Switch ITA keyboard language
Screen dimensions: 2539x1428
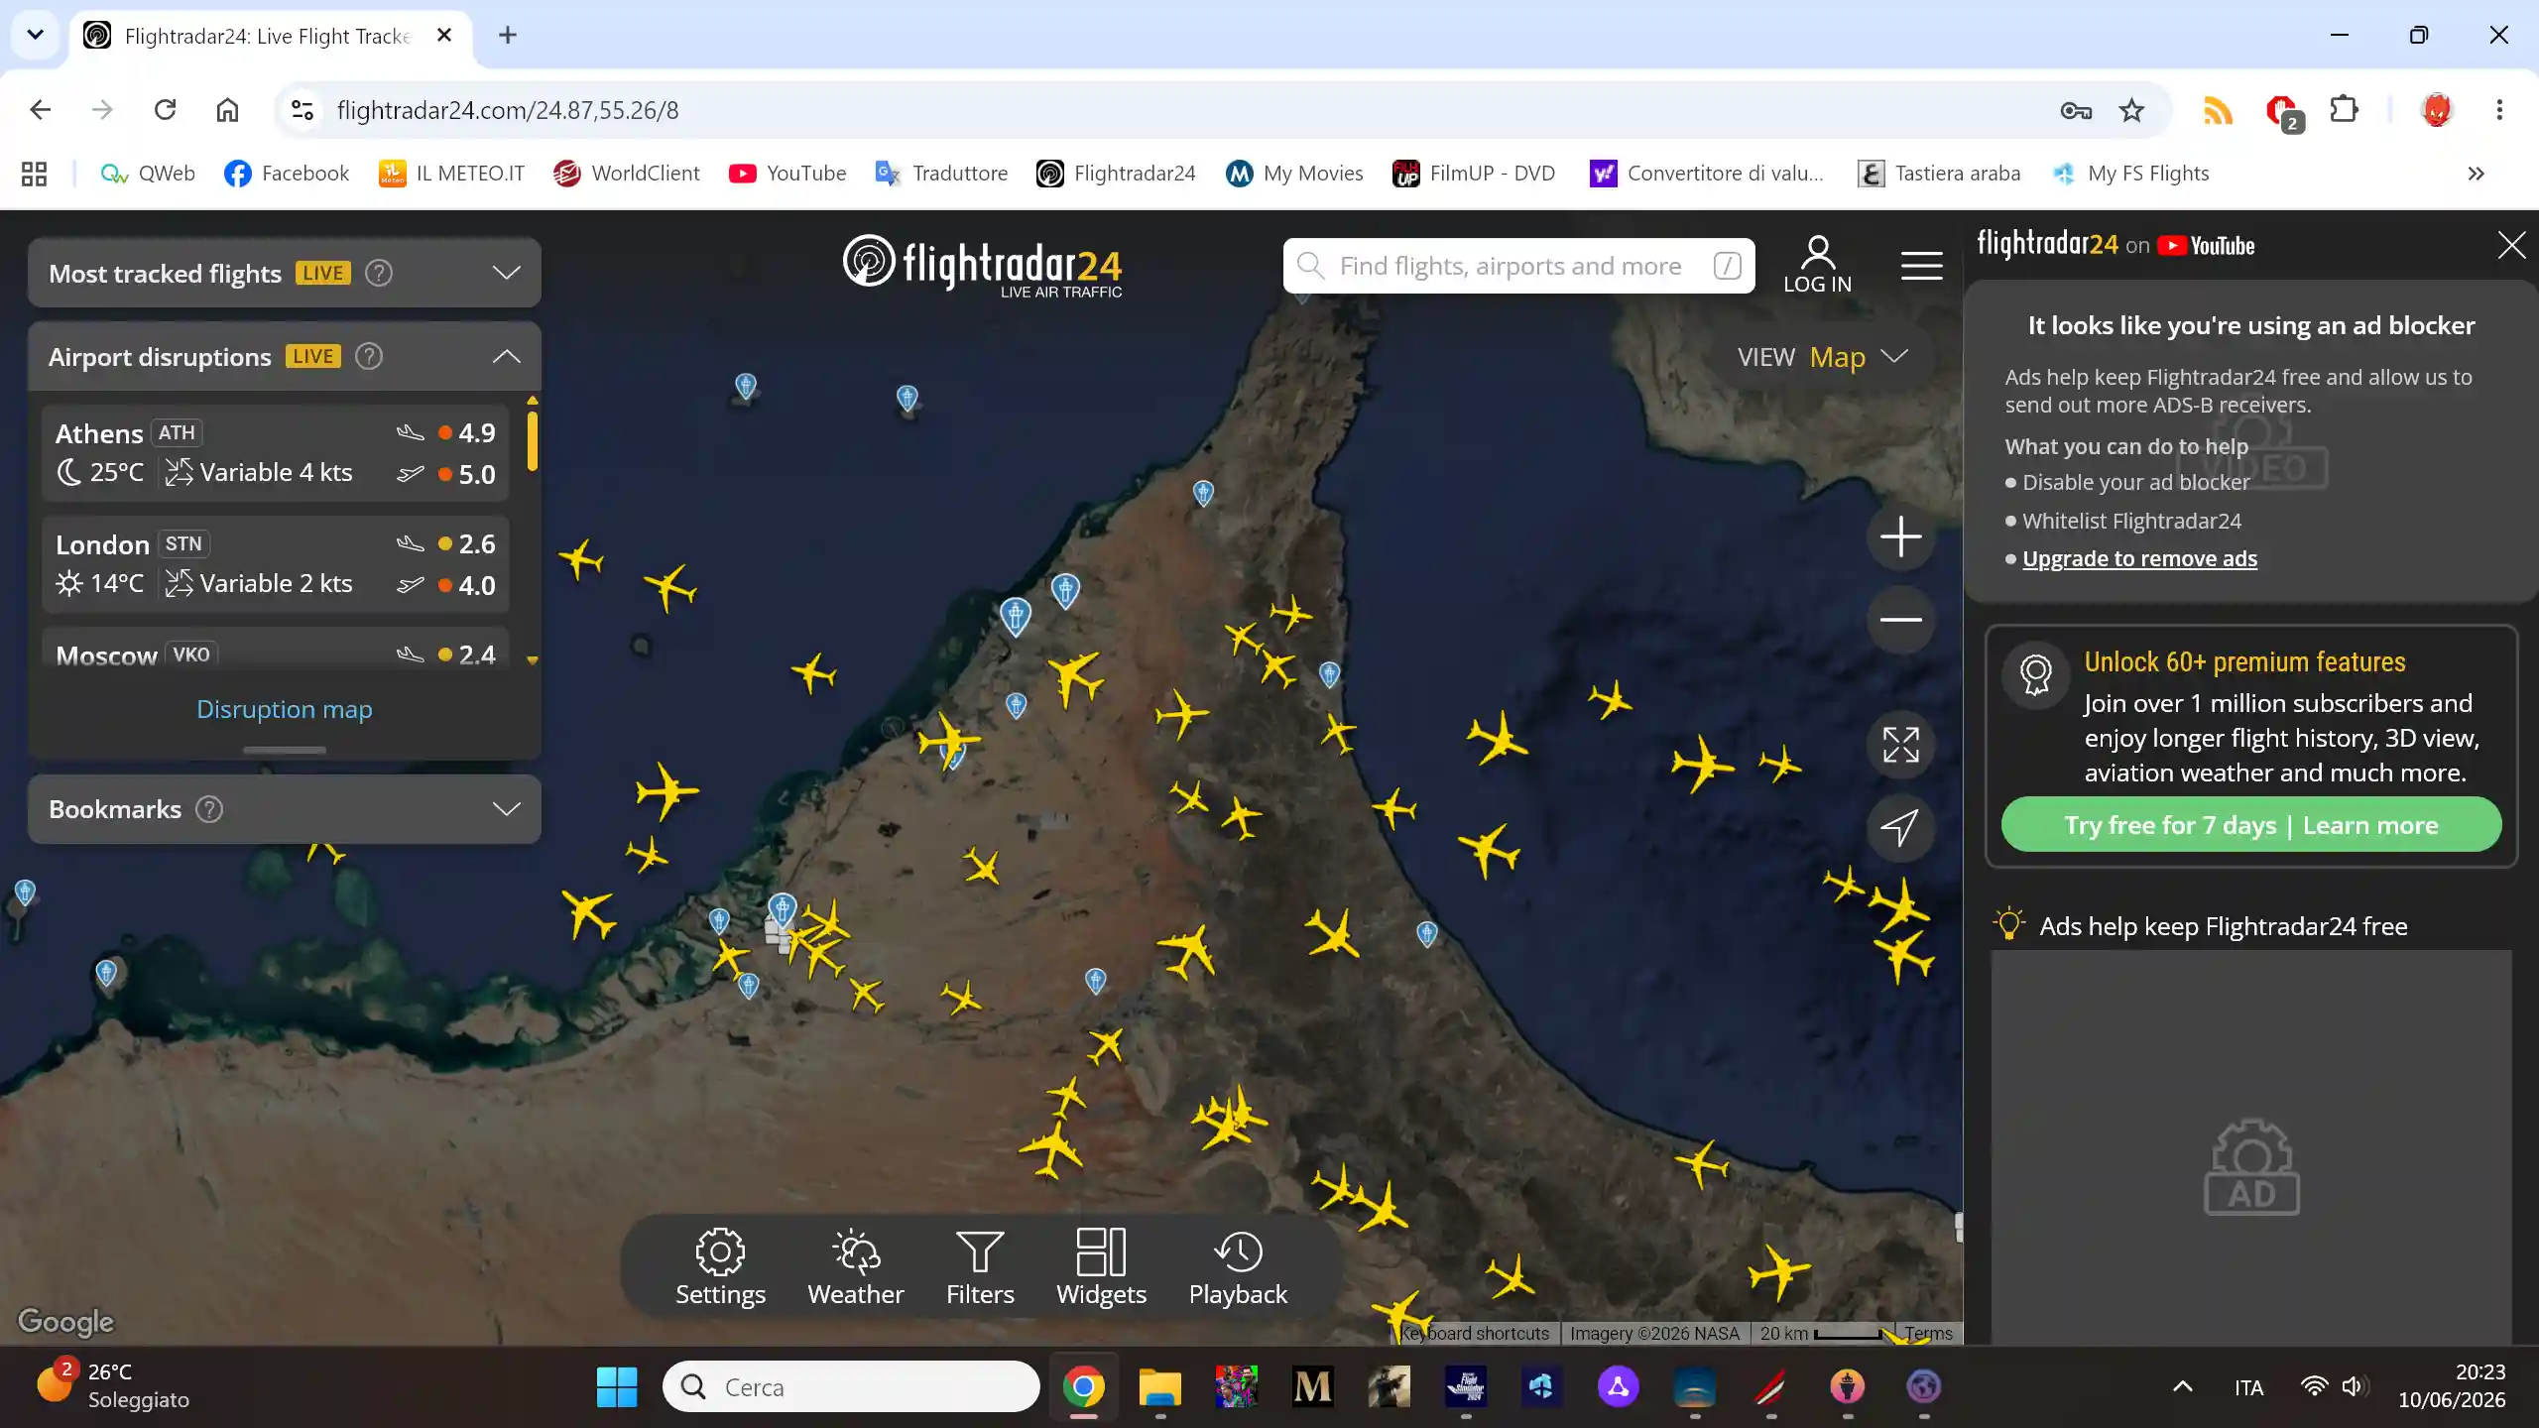coord(2248,1386)
